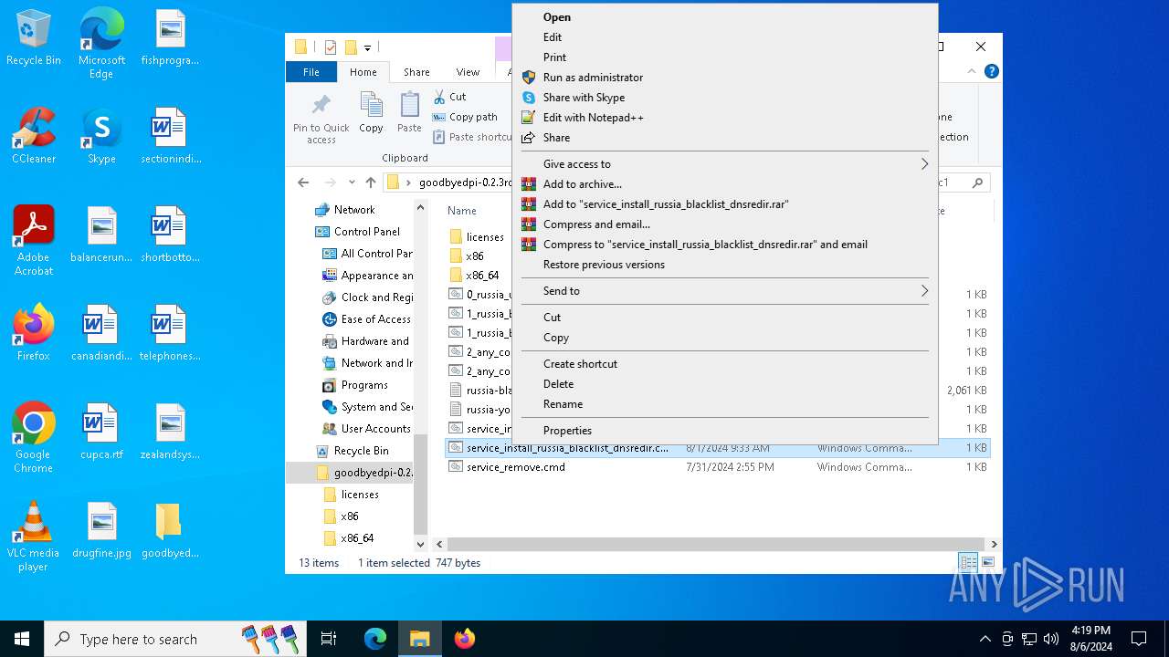Image resolution: width=1169 pixels, height=657 pixels.
Task: Click the Properties quick access checkmark icon
Action: [x=331, y=47]
